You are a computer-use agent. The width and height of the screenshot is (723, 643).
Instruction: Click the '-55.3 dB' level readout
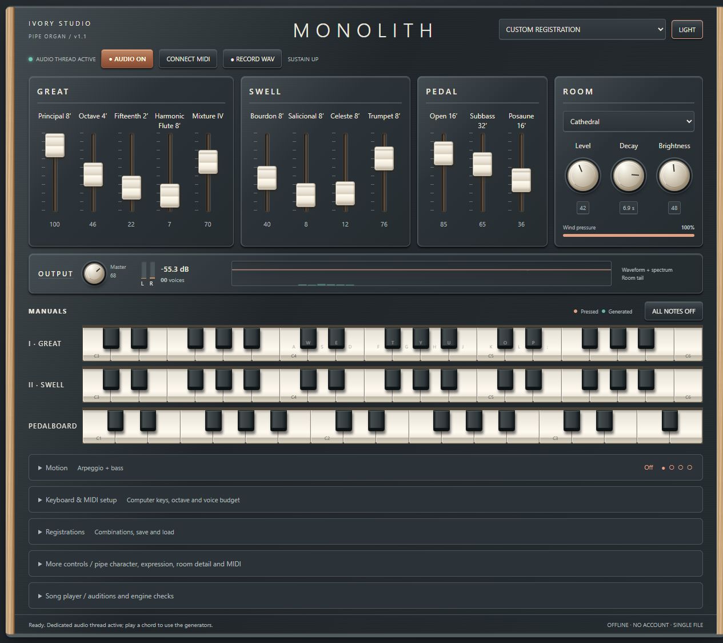(x=175, y=269)
